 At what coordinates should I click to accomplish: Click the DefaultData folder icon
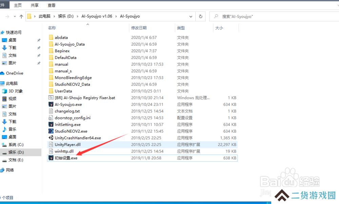pyautogui.click(x=51, y=58)
